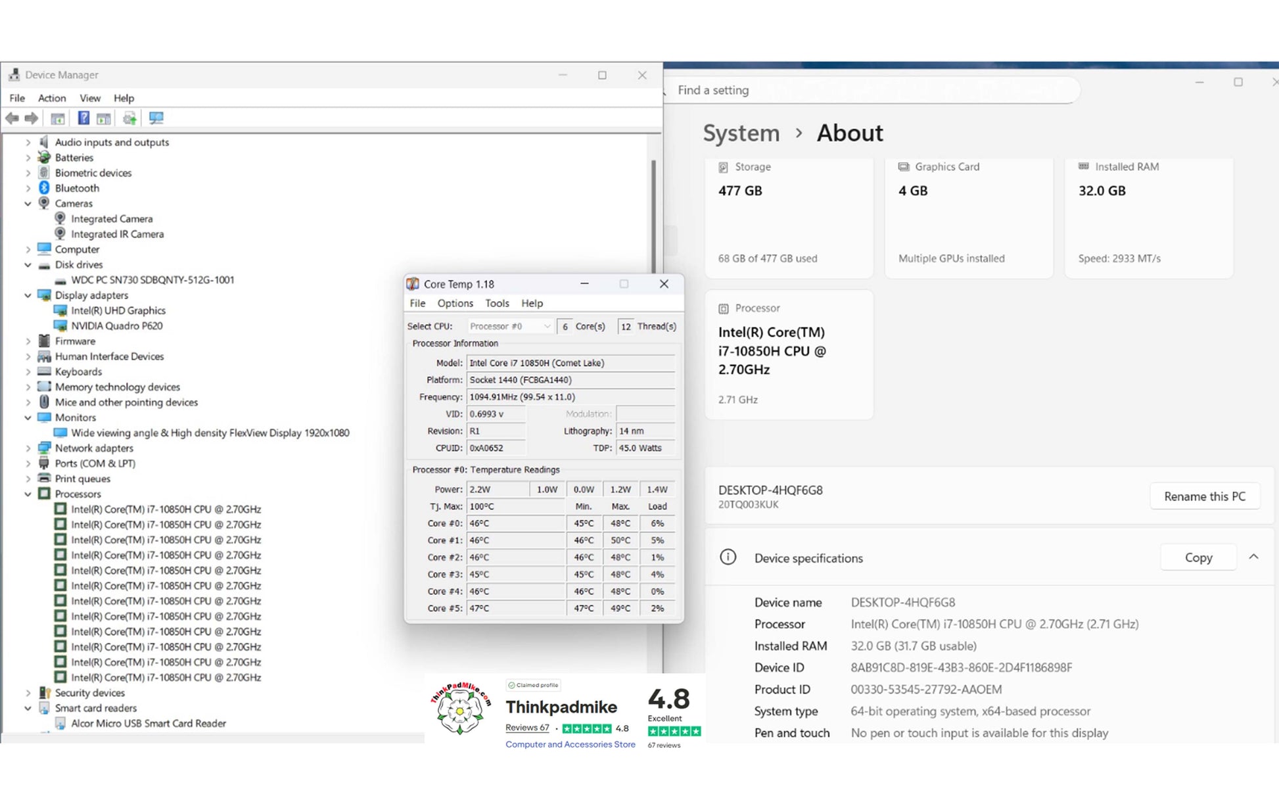Click the Device specifications info icon

[x=728, y=557]
